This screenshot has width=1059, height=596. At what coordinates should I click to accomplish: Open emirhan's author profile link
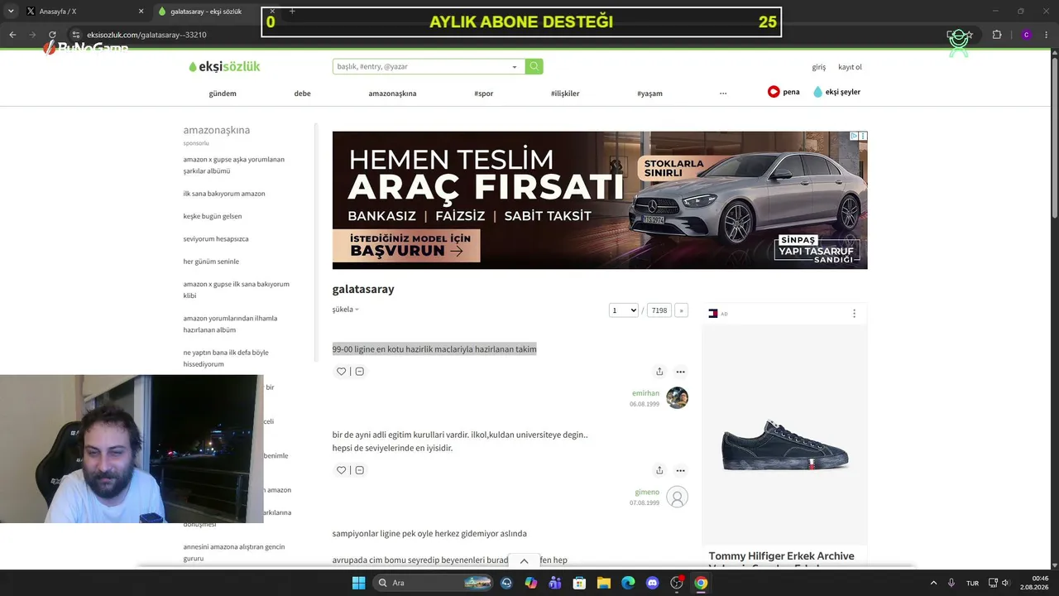pyautogui.click(x=645, y=393)
